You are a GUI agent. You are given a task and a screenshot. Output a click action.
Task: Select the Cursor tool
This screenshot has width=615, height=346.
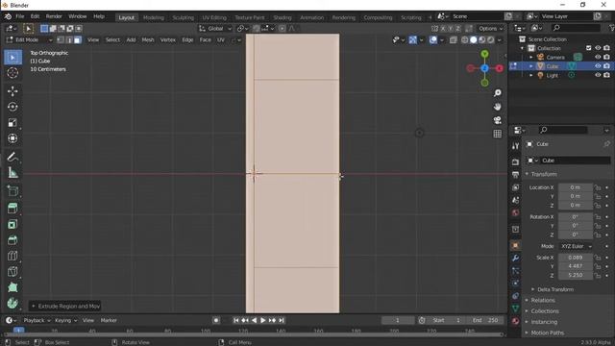point(12,73)
